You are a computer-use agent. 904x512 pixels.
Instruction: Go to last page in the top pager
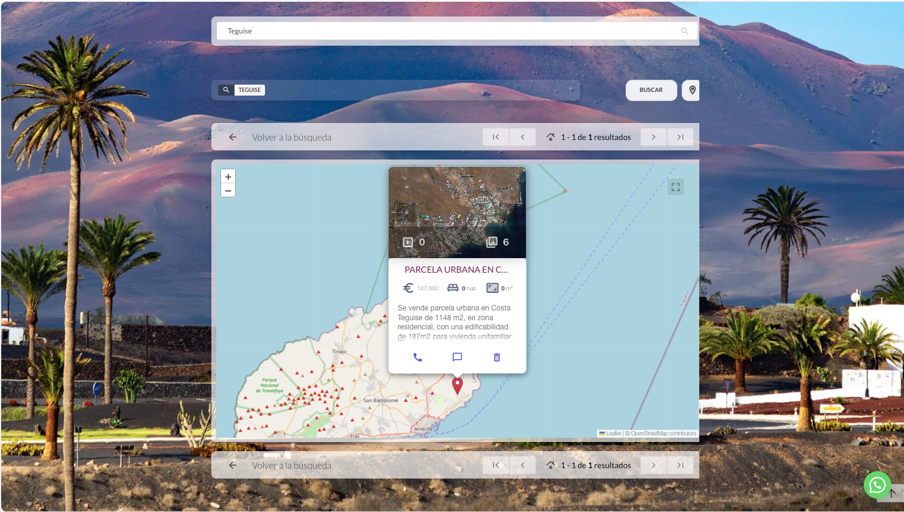click(x=680, y=137)
